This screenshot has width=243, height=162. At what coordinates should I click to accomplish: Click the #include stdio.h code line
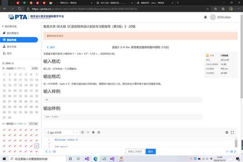tap(67, 139)
